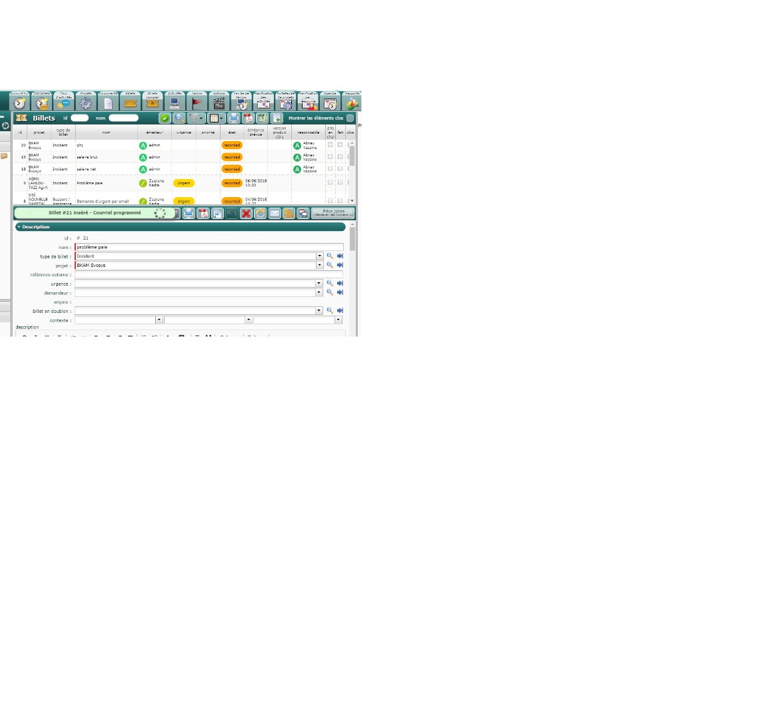
Task: Delete the billet with the red X
Action: coord(246,214)
